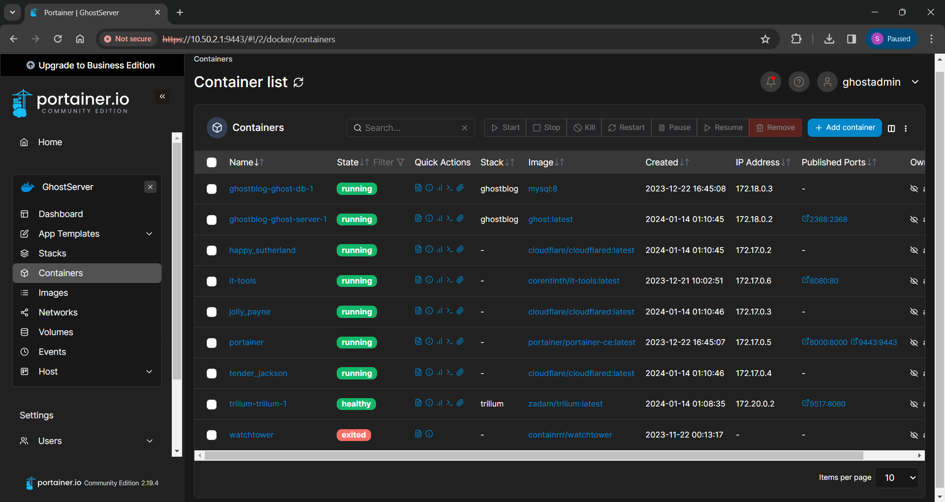
Task: Open logs icon for watchtower
Action: [x=418, y=434]
